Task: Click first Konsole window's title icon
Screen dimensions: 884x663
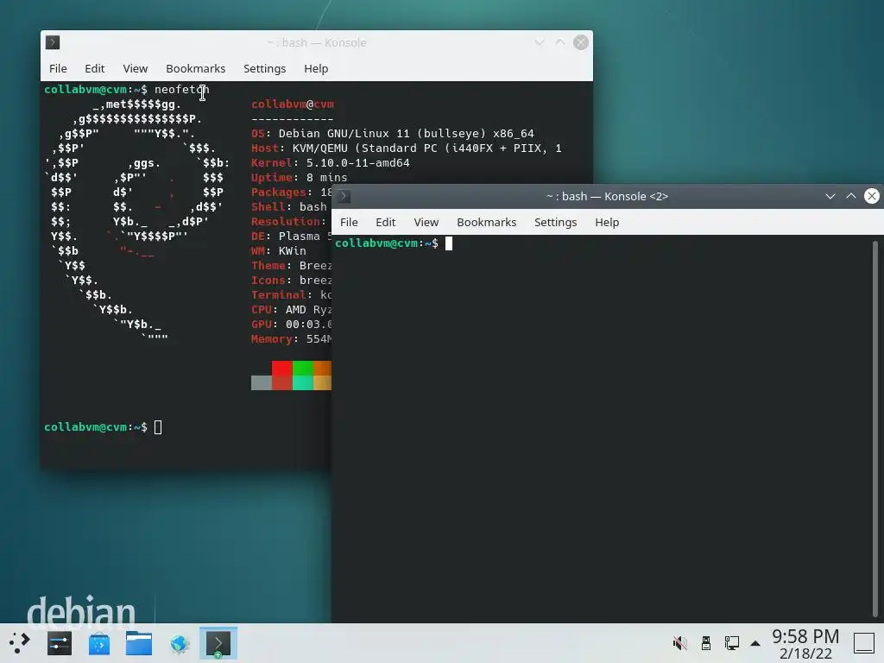Action: (53, 42)
